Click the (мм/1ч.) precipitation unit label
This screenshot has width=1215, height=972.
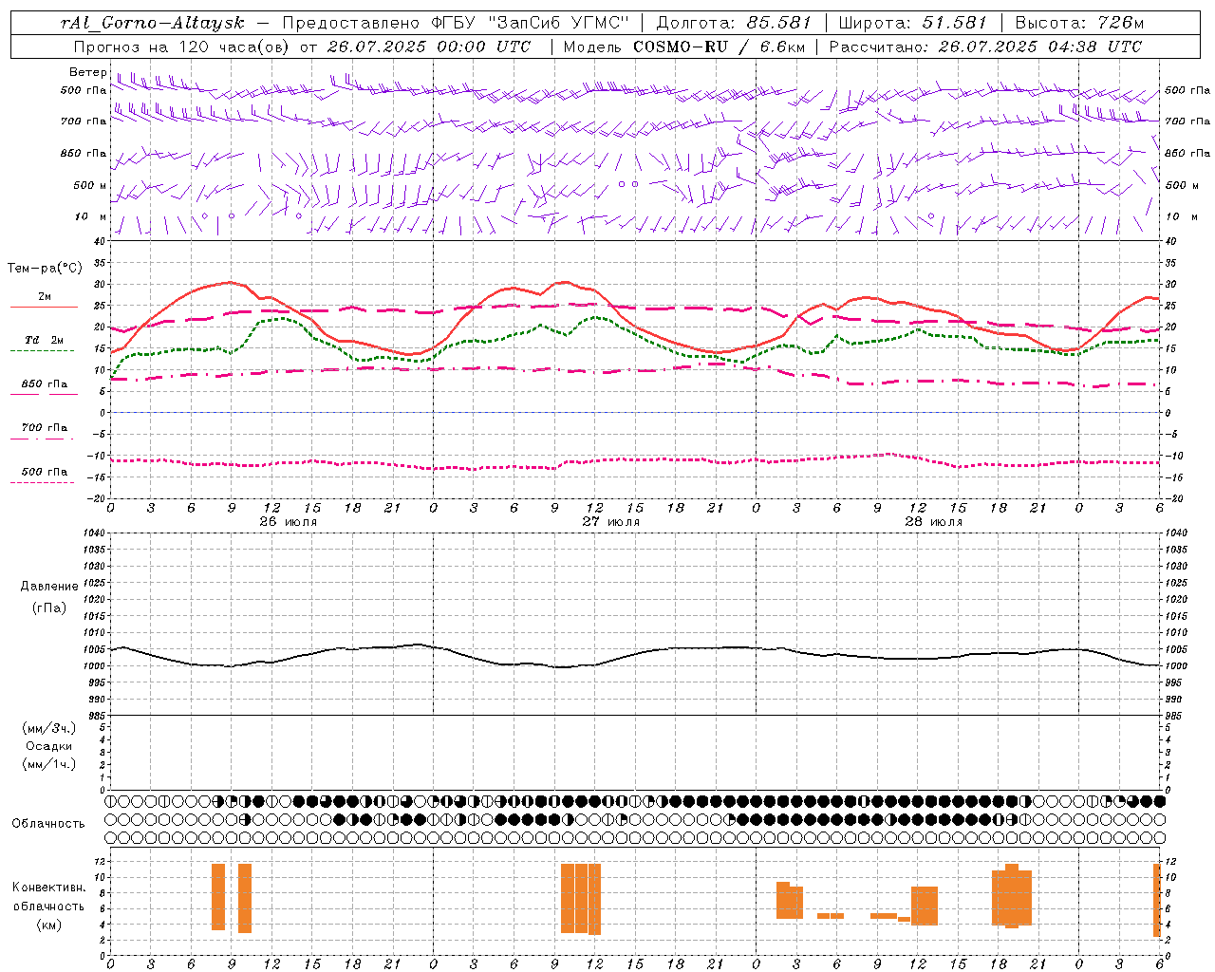tap(49, 764)
